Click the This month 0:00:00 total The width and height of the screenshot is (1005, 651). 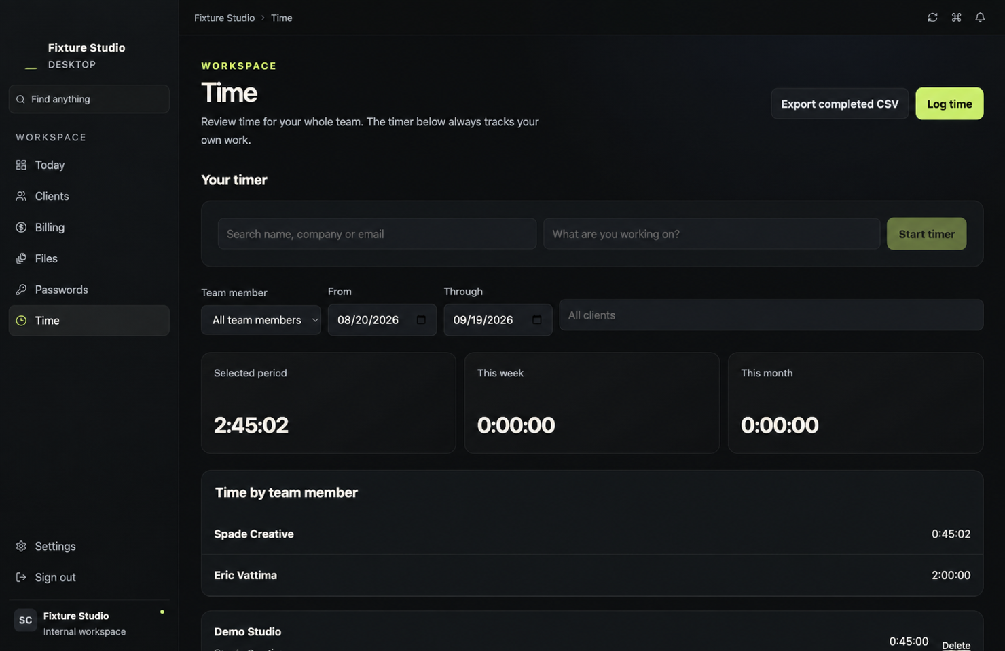point(780,425)
